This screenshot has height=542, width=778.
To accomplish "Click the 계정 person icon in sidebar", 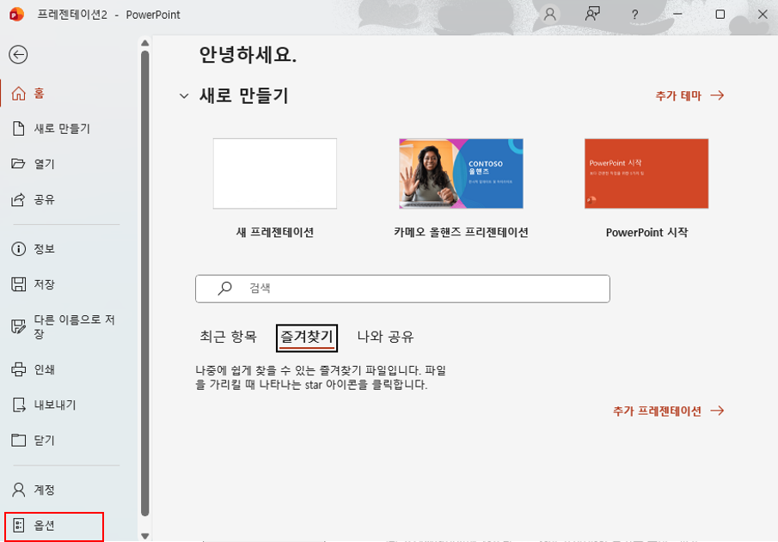I will click(18, 490).
